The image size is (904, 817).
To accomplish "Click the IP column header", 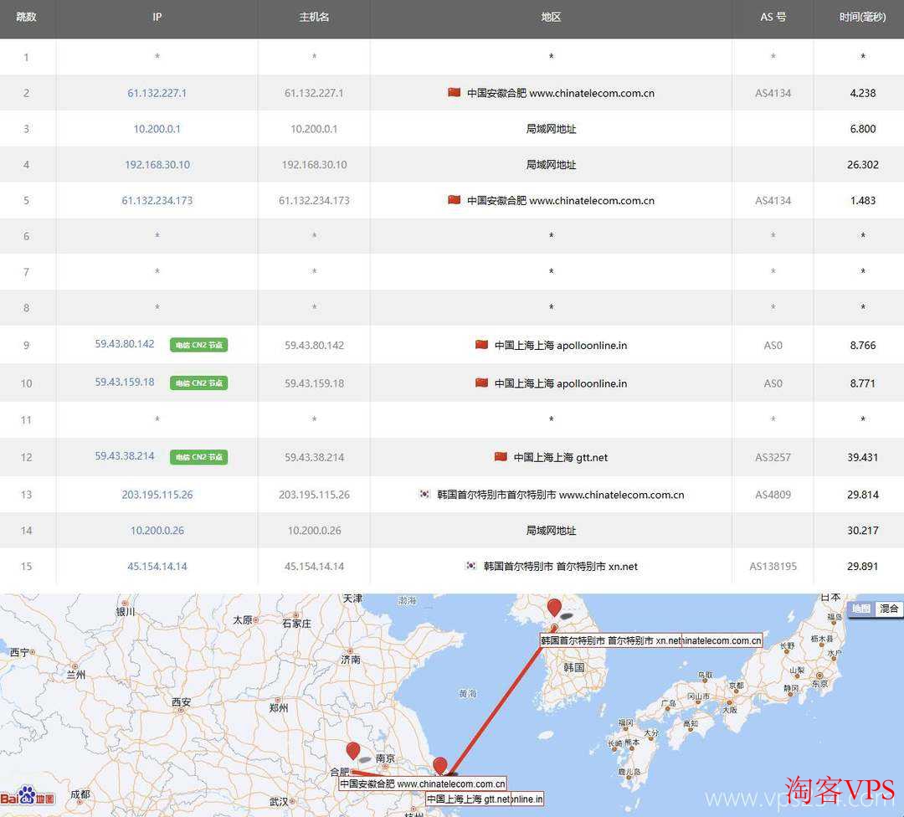I will click(157, 18).
